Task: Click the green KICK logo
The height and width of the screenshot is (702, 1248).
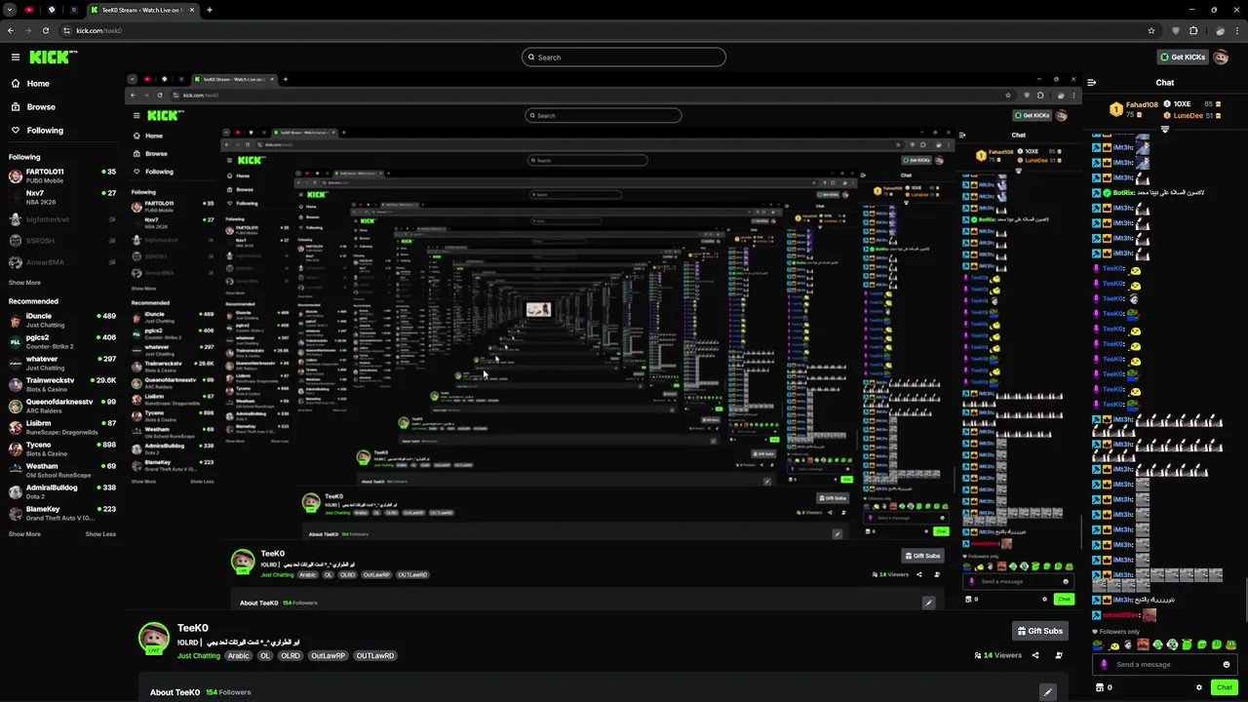Action: click(48, 57)
